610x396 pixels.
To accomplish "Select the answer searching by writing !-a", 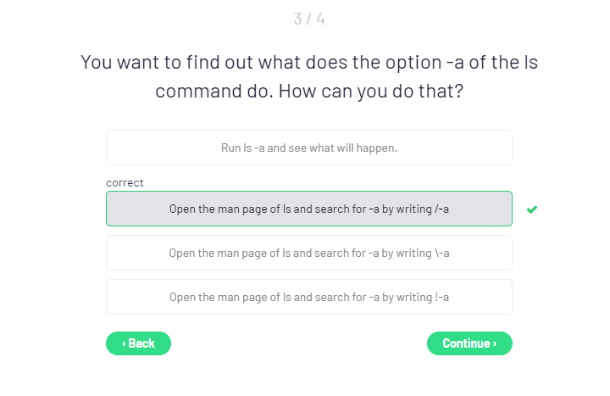I will [x=308, y=297].
